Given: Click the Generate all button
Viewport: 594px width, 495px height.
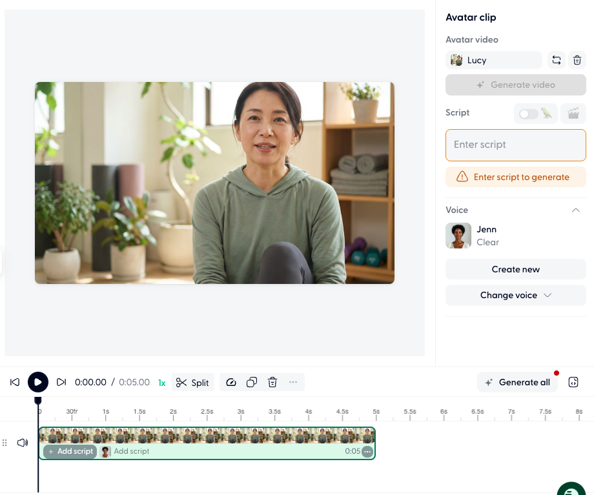Looking at the screenshot, I should pyautogui.click(x=518, y=382).
